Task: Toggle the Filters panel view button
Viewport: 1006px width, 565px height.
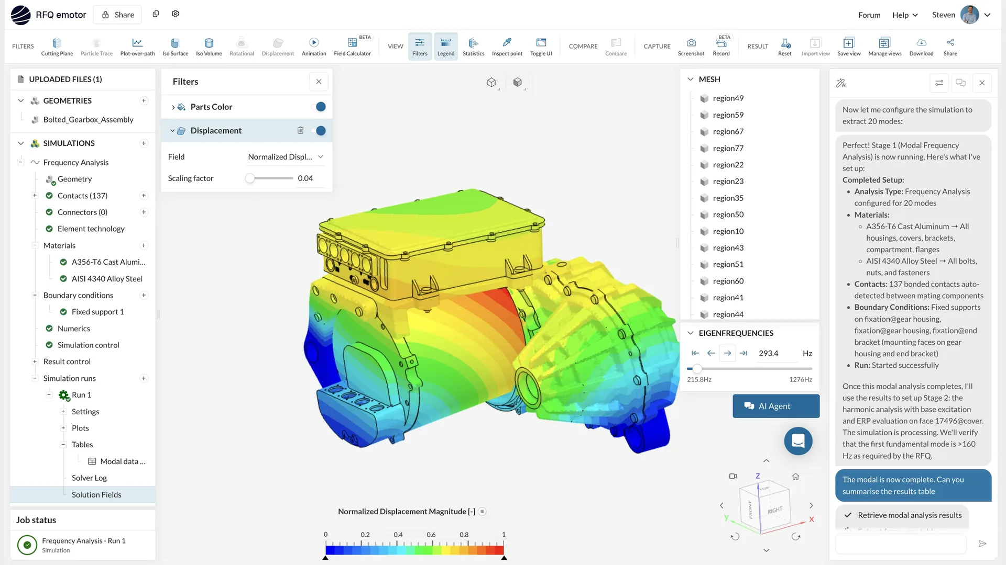Action: pos(420,47)
